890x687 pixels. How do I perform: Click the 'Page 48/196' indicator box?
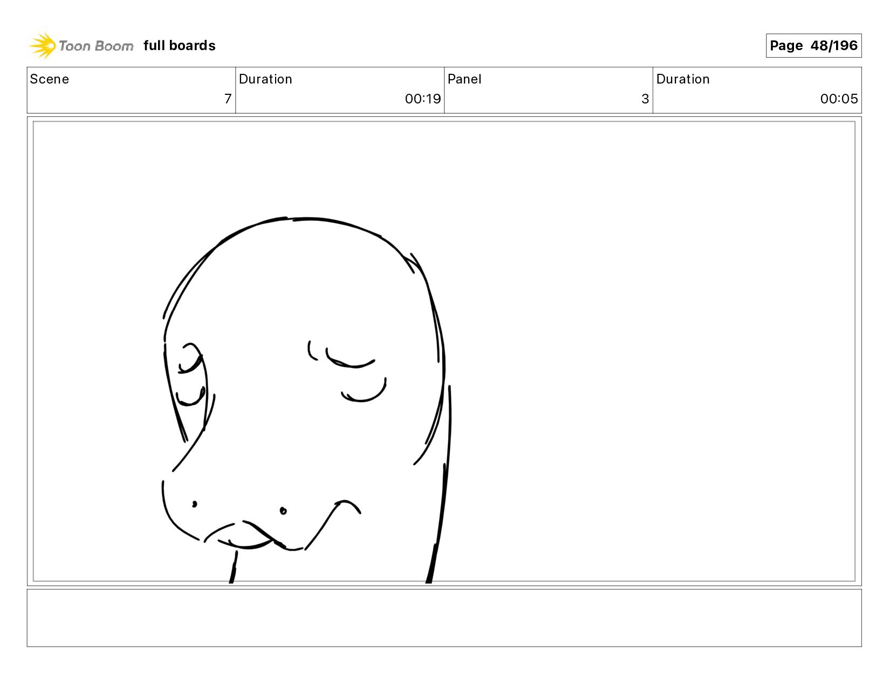[x=813, y=46]
